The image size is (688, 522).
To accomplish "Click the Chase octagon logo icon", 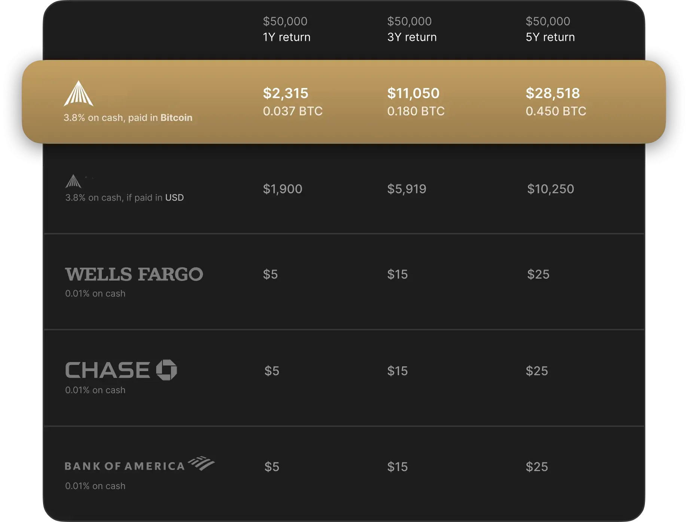I will point(166,370).
